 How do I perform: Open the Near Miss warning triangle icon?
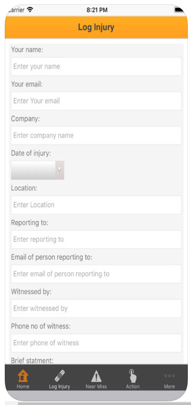click(x=96, y=376)
